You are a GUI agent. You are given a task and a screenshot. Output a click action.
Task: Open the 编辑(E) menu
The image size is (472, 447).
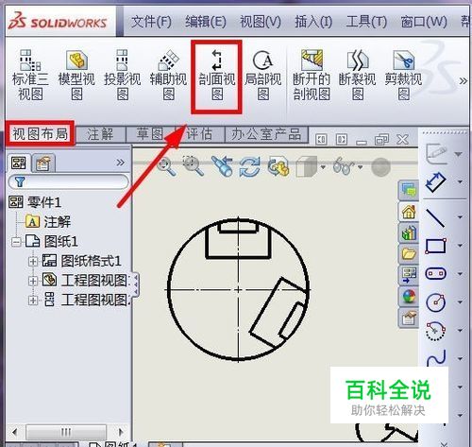206,22
